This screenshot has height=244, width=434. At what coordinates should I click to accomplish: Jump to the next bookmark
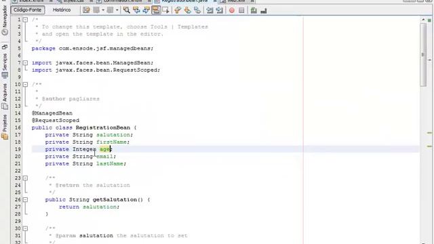tap(187, 10)
